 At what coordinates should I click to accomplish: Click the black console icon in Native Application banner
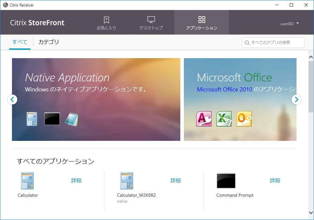pyautogui.click(x=52, y=119)
